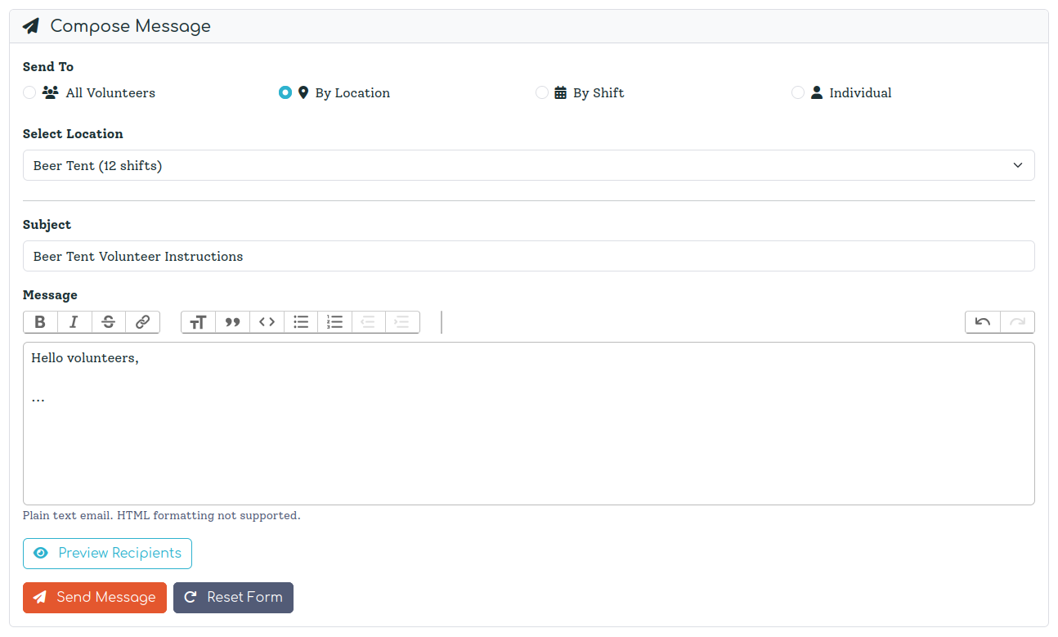Viewport: 1058px width, 637px height.
Task: Format text as a blockquote
Action: coord(231,321)
